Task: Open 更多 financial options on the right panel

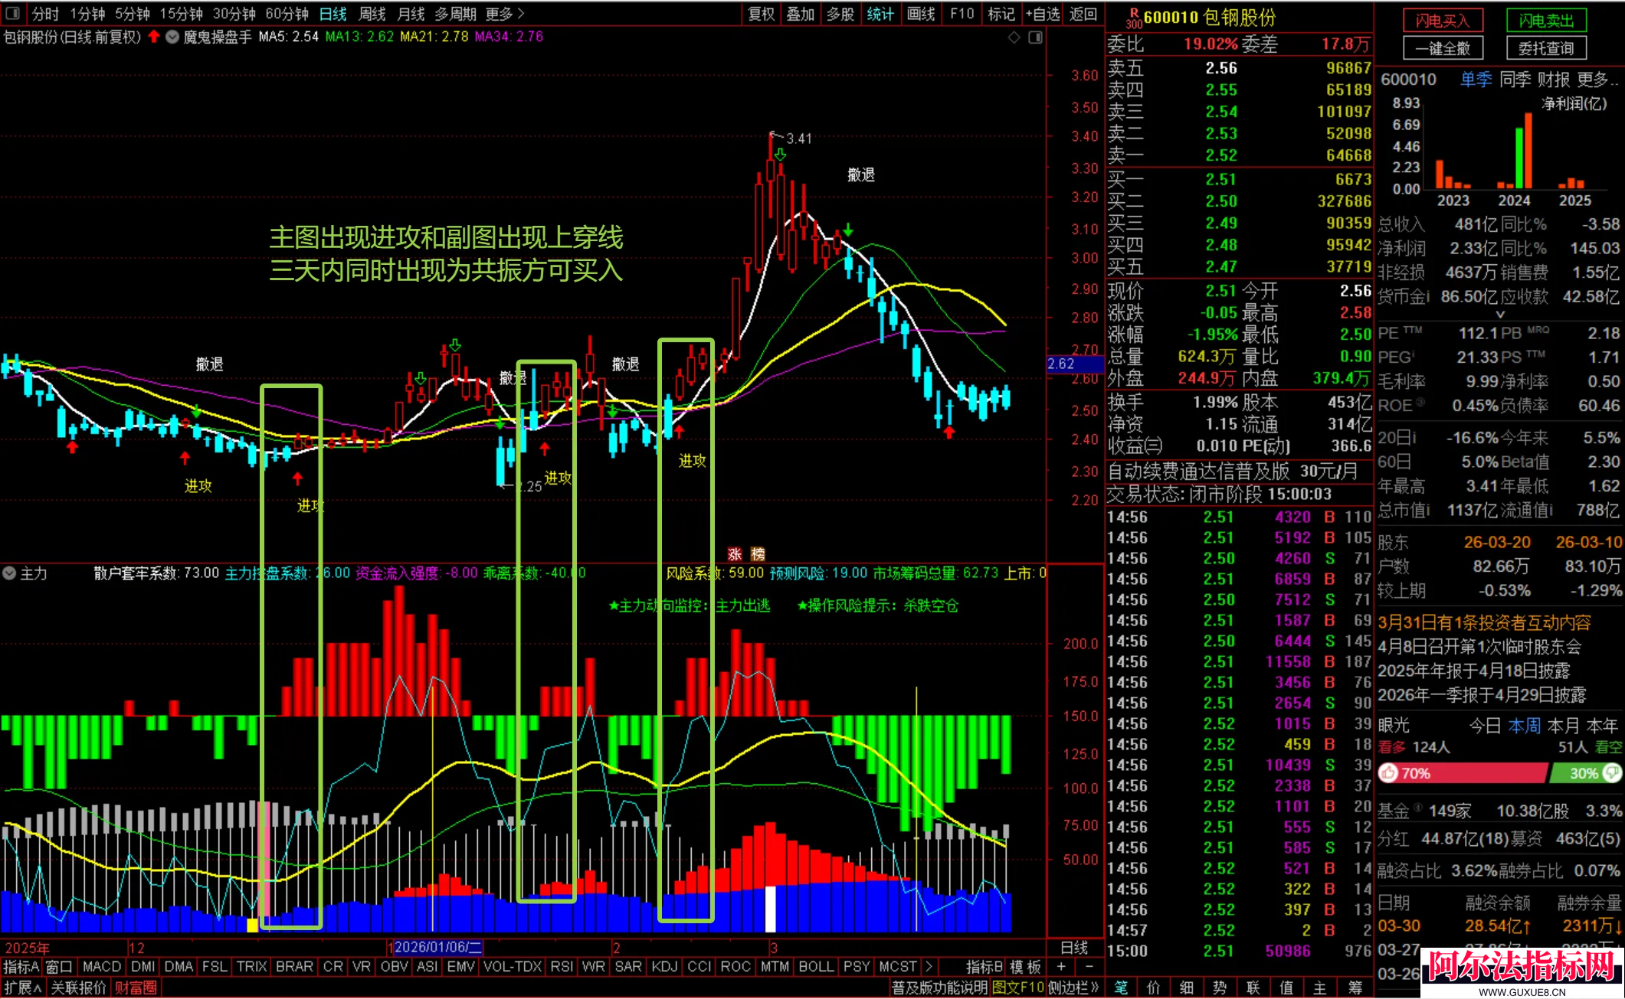Action: pos(1598,80)
